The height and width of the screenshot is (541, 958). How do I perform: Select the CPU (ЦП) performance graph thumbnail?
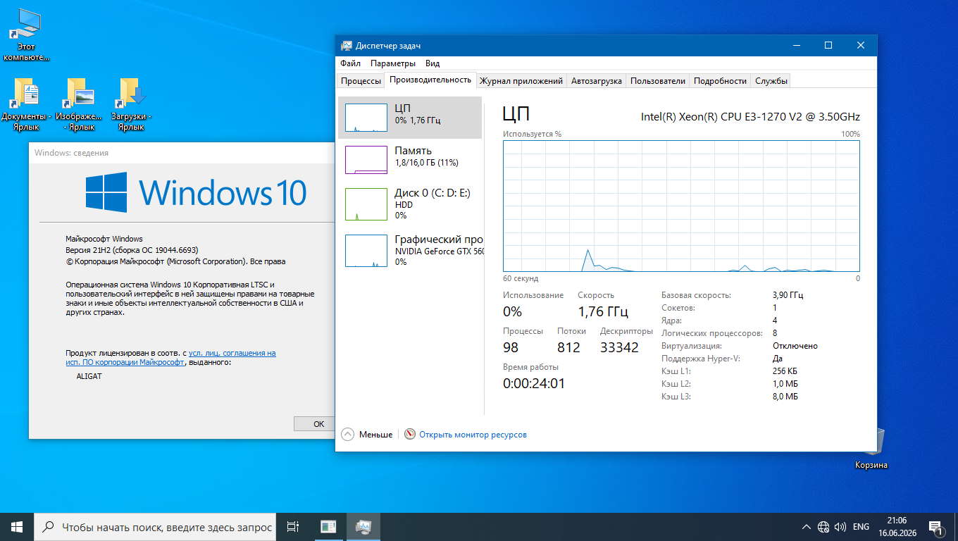366,118
